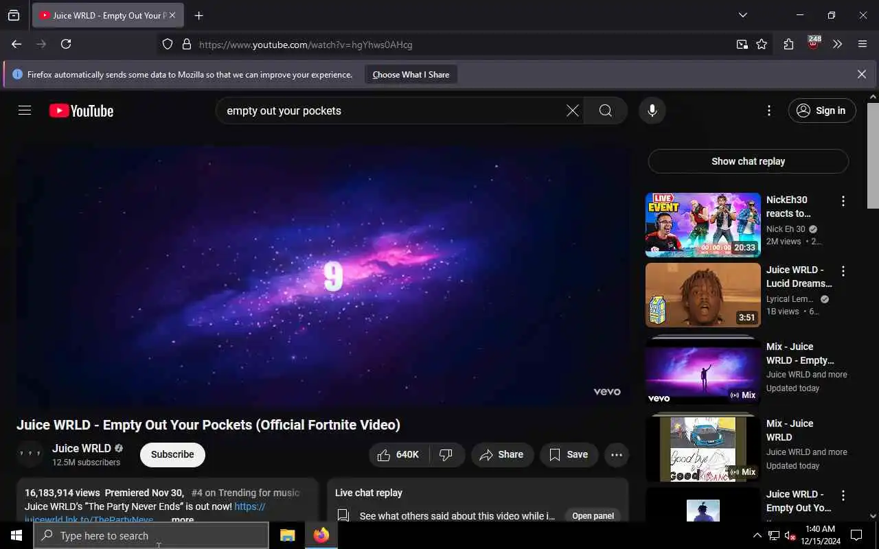
Task: Open more actions ellipsis below the video
Action: 616,454
